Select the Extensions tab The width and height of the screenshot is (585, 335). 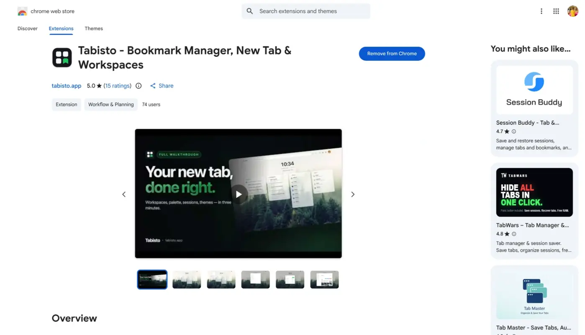pos(61,28)
